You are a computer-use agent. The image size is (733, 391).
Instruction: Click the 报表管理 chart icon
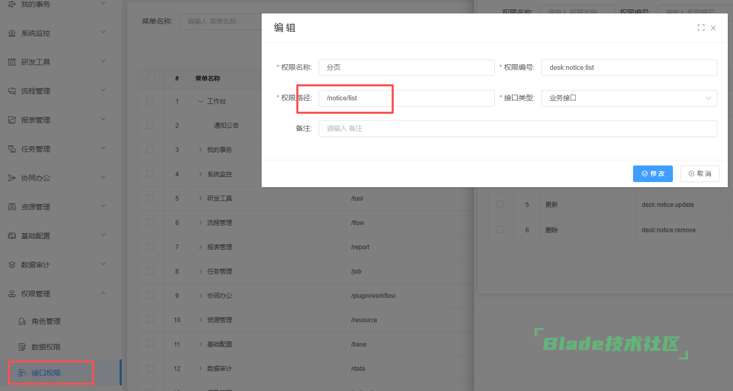point(12,120)
